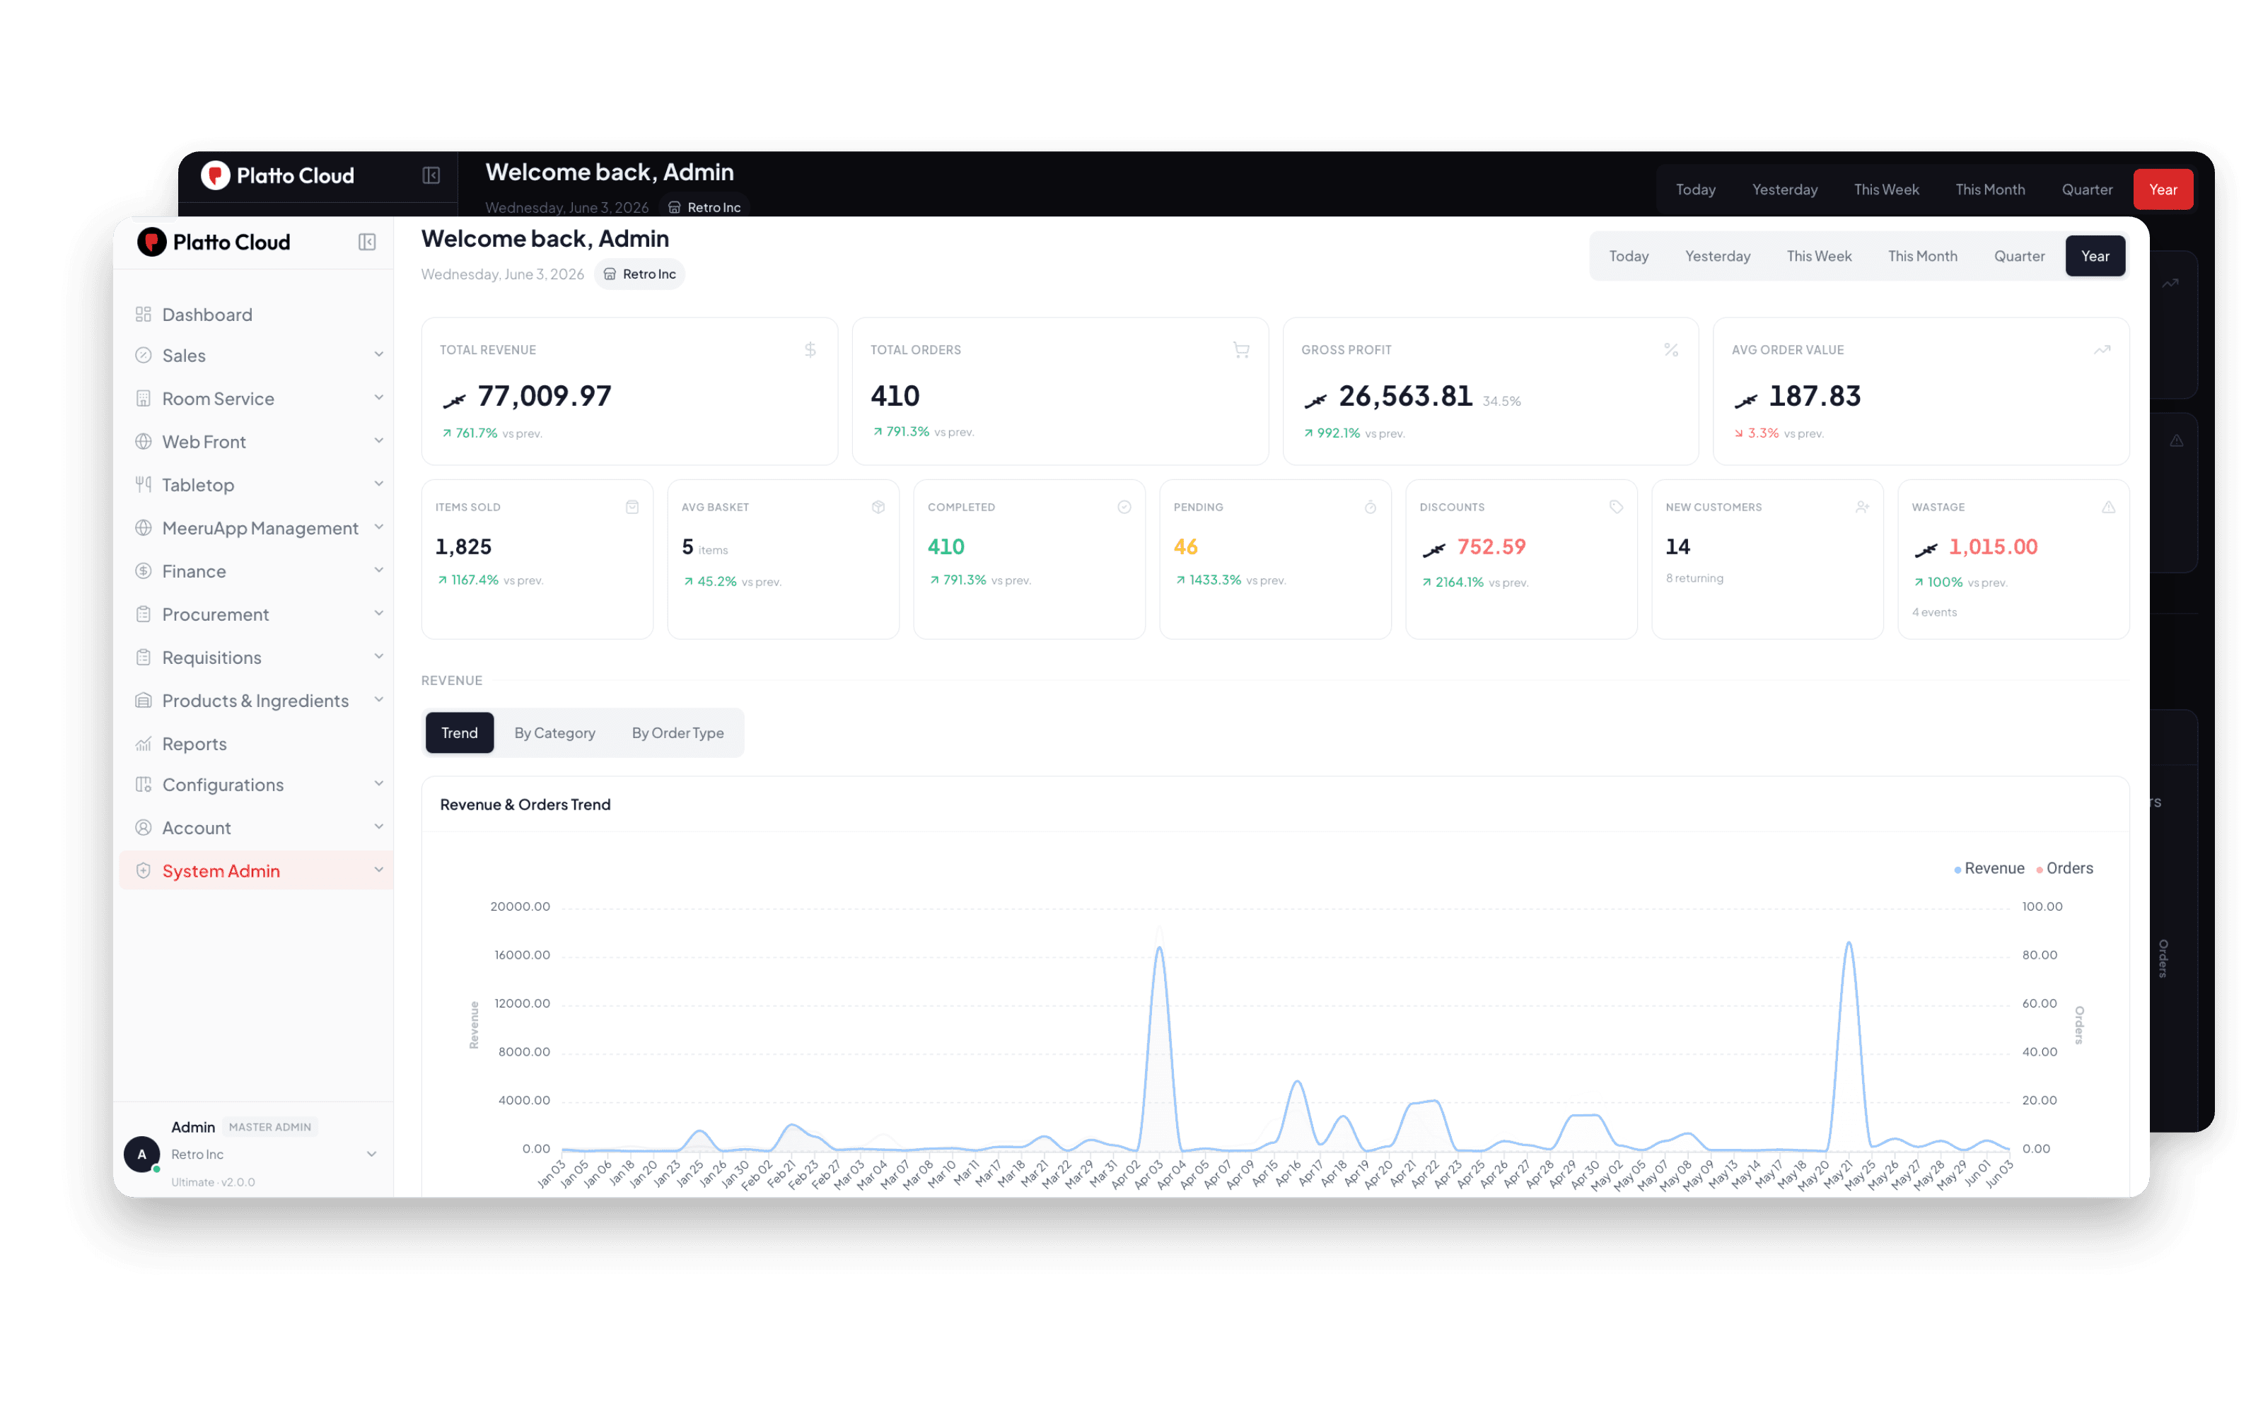
Task: Expand the Web Front menu chevron
Action: [x=379, y=440]
